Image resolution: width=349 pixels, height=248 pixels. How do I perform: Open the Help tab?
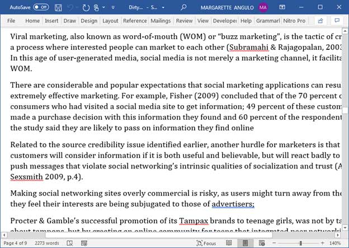pyautogui.click(x=246, y=21)
